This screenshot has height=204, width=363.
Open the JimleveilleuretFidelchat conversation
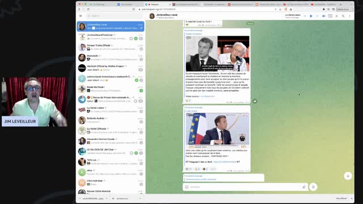point(111,37)
